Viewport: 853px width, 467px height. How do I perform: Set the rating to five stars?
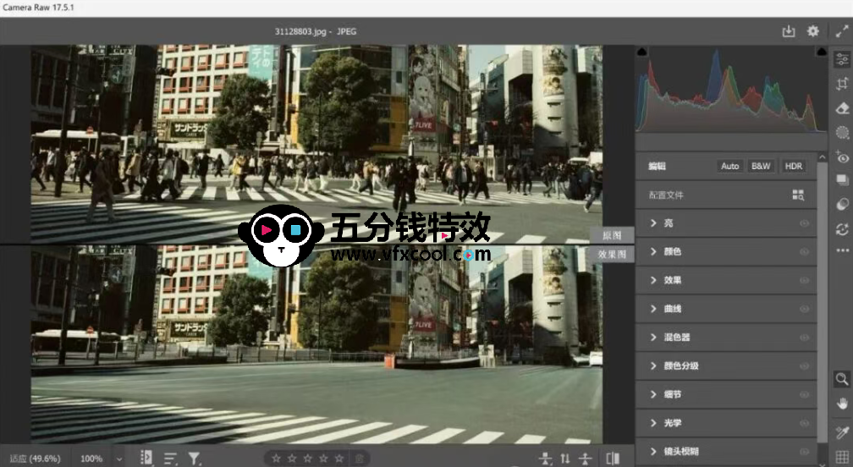click(338, 459)
